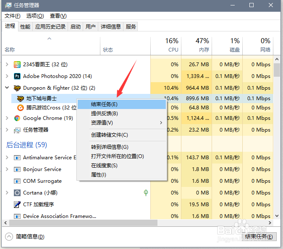283x249 pixels.
Task: Choose 结束任务(E) in context menu
Action: click(x=122, y=104)
